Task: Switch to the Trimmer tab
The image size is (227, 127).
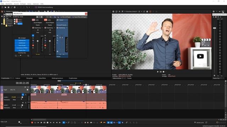Action: pyautogui.click(x=129, y=78)
